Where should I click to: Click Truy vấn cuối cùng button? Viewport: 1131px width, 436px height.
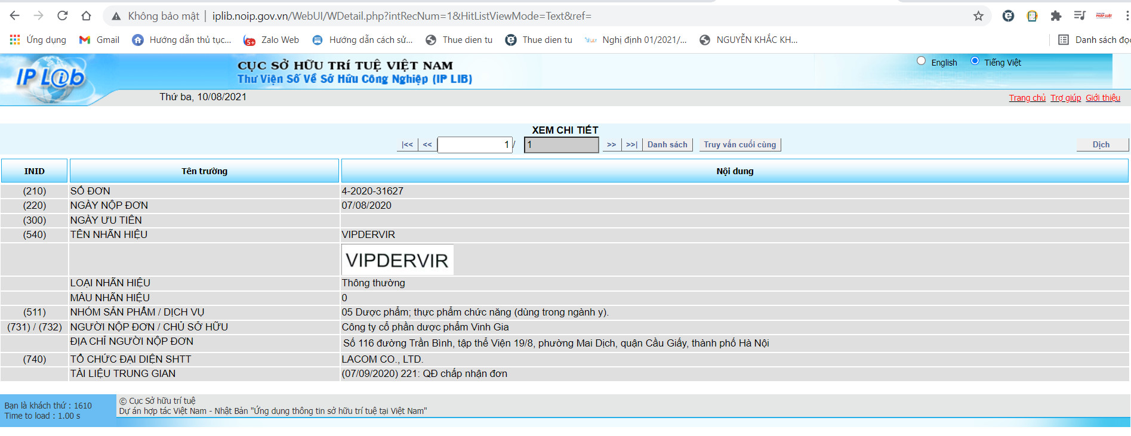click(x=739, y=145)
